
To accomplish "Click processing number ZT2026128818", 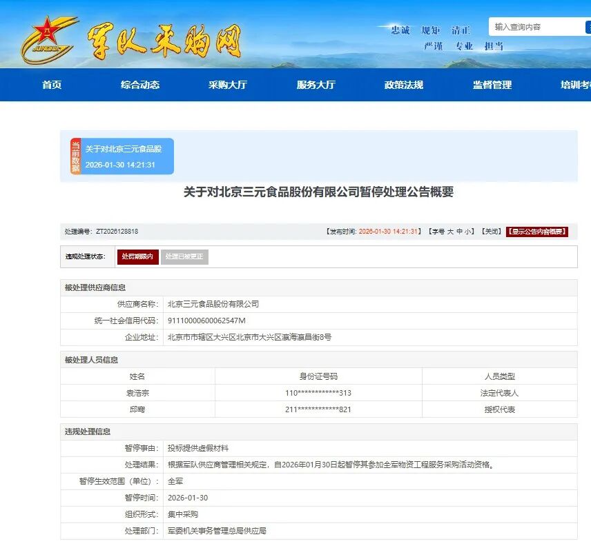I will [117, 232].
